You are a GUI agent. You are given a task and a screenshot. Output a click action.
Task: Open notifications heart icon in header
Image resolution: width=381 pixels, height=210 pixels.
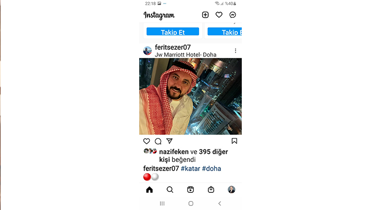219,15
